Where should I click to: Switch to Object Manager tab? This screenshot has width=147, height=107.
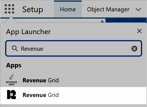(108, 9)
